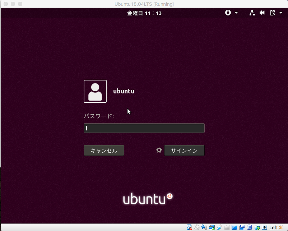Viewport: 288px width, 231px height.
Task: Open the accessibility menu icon
Action: tap(228, 13)
